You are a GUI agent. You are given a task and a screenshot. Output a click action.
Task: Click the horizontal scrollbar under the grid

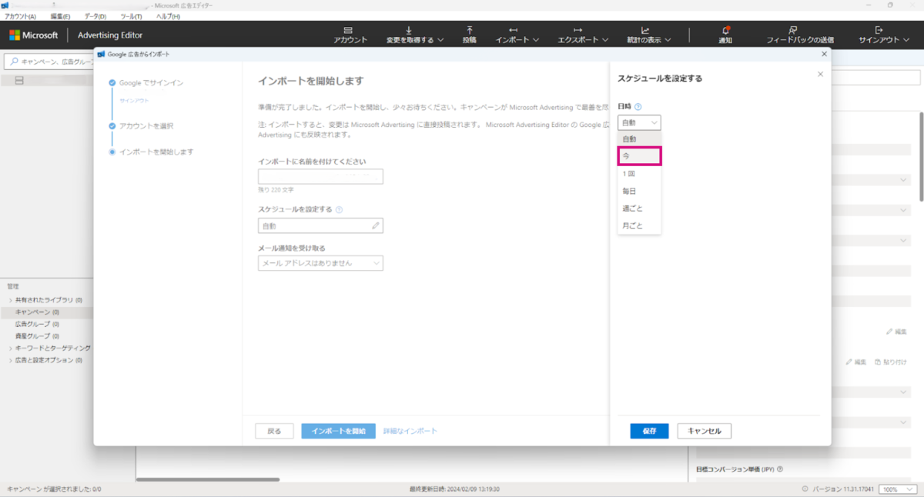pyautogui.click(x=207, y=479)
